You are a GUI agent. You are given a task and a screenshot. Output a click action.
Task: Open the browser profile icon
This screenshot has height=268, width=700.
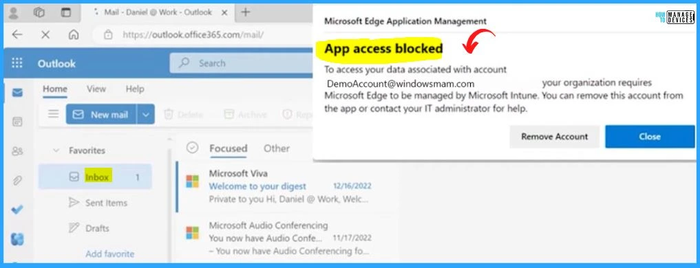13,12
